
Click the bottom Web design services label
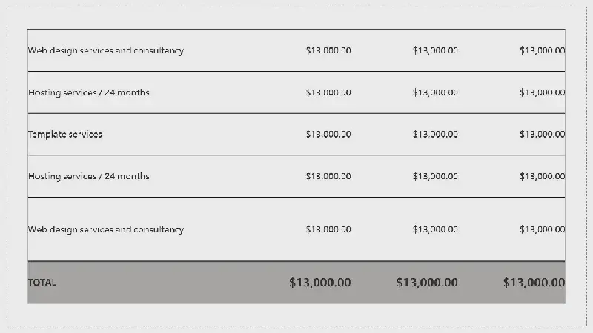[106, 229]
